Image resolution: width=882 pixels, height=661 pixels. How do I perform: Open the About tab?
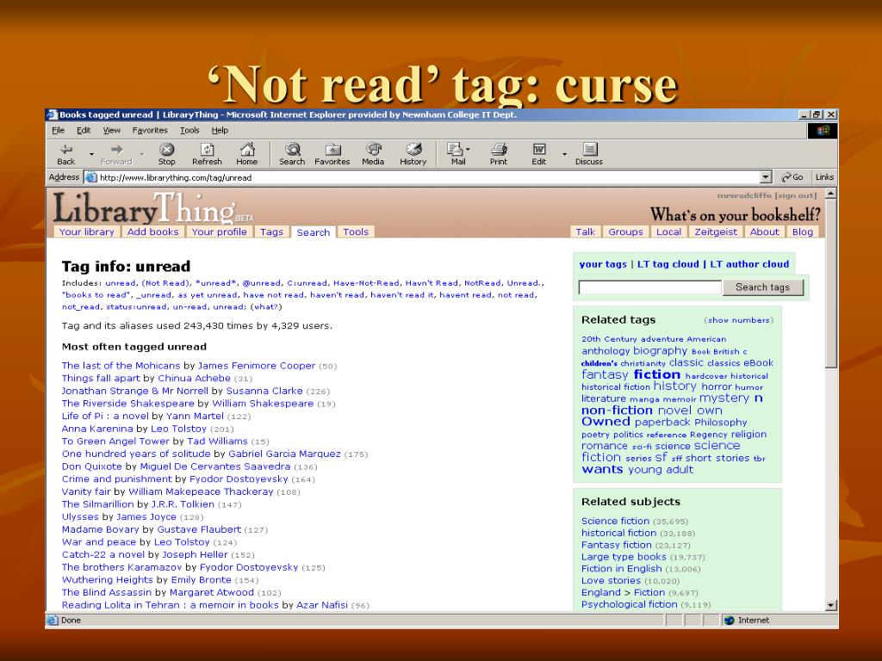(765, 232)
